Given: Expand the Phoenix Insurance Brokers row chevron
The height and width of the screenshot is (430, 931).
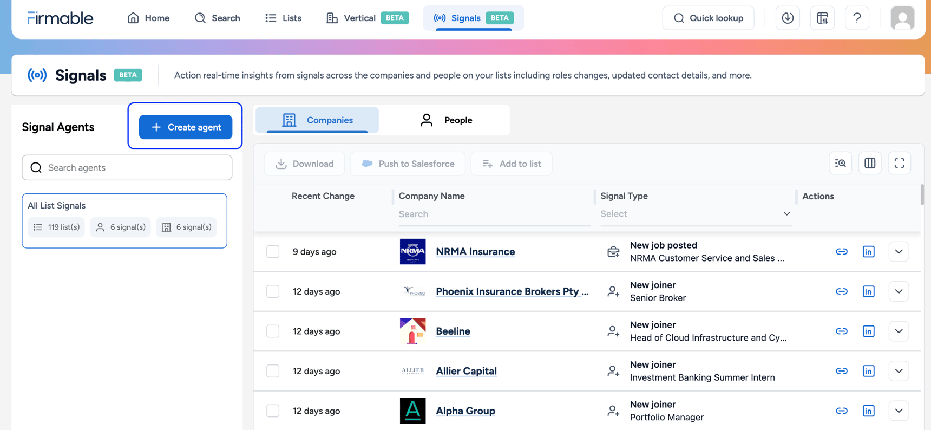Looking at the screenshot, I should (x=899, y=291).
